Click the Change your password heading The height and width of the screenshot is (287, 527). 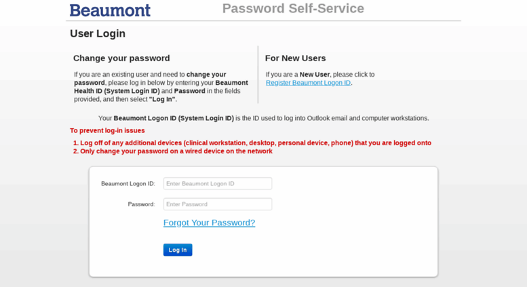click(x=121, y=58)
